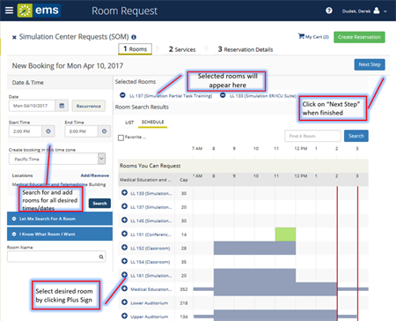396x321 pixels.
Task: Click the green LL 151 booking block
Action: point(285,235)
